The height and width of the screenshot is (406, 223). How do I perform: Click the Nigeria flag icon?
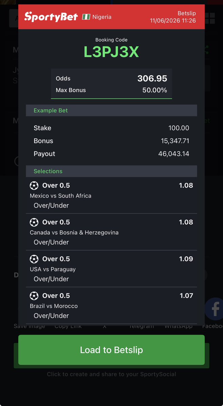click(x=86, y=17)
